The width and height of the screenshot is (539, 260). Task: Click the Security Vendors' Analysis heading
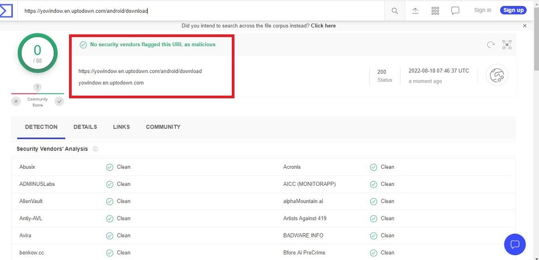click(x=52, y=149)
